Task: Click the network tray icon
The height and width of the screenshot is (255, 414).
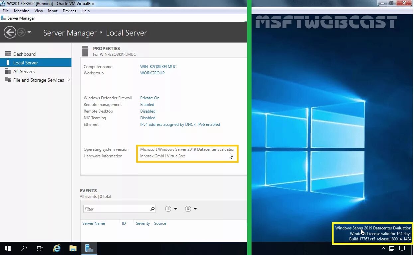Action: point(392,248)
